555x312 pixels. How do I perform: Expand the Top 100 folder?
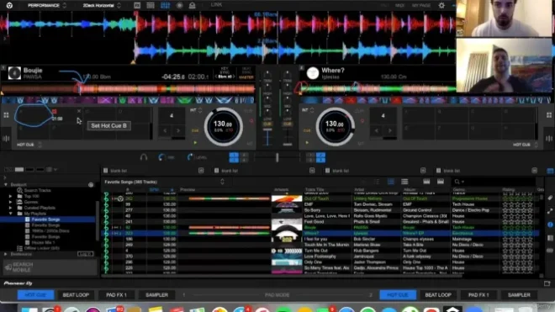click(11, 196)
